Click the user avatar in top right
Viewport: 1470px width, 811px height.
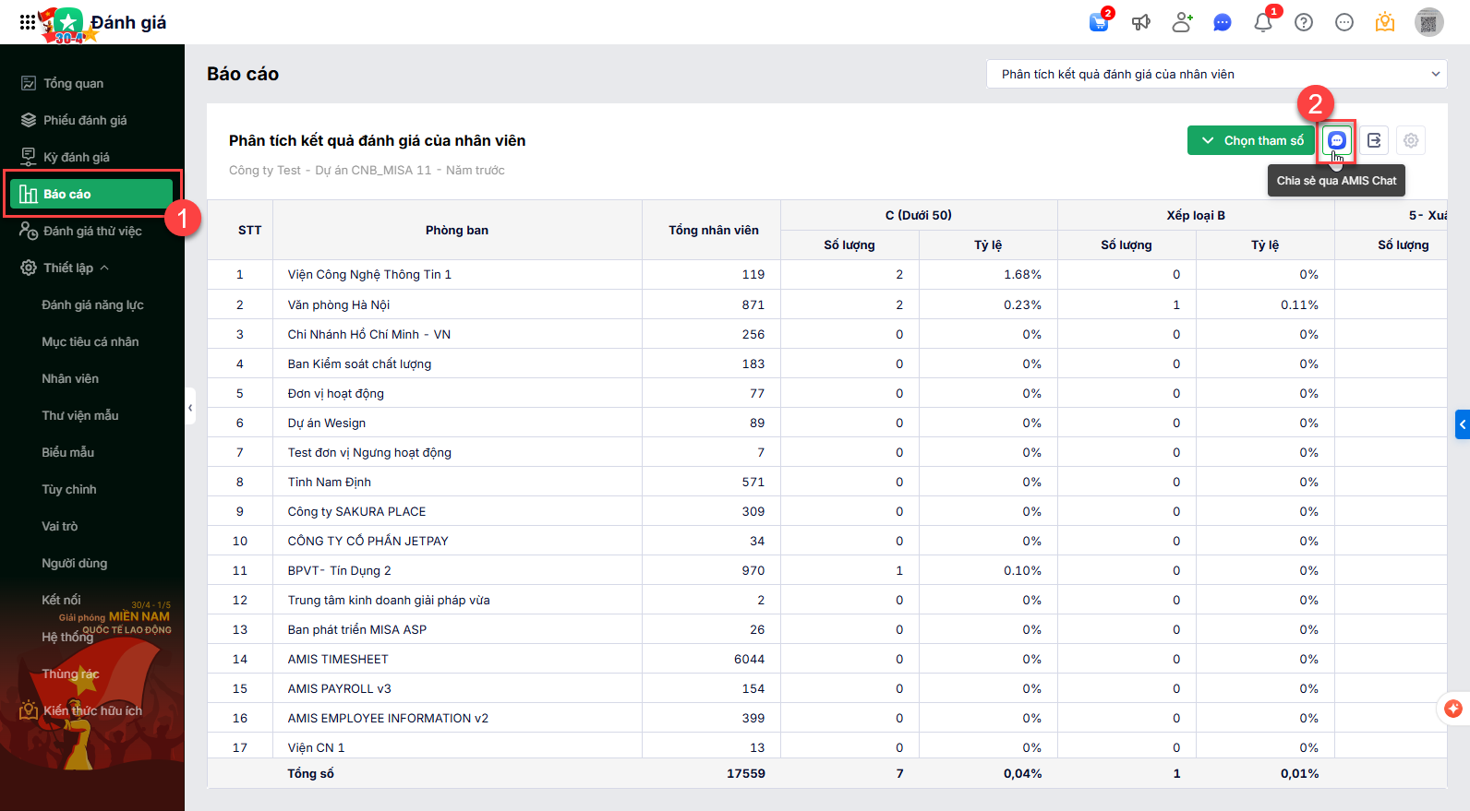click(x=1429, y=22)
